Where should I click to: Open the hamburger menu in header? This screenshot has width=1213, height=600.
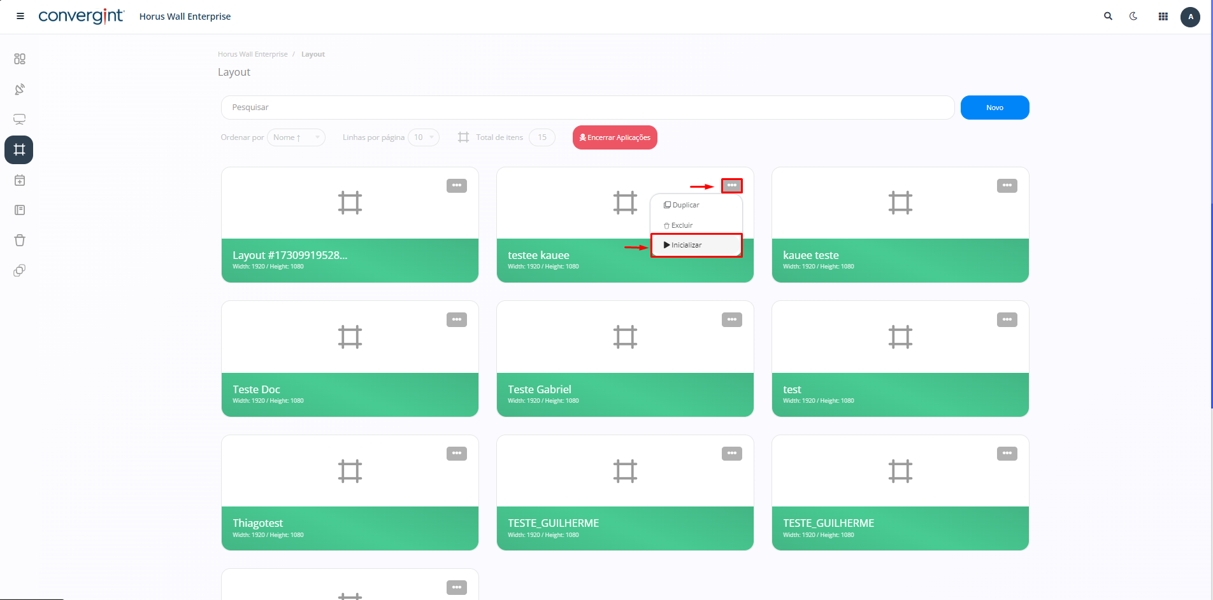20,17
